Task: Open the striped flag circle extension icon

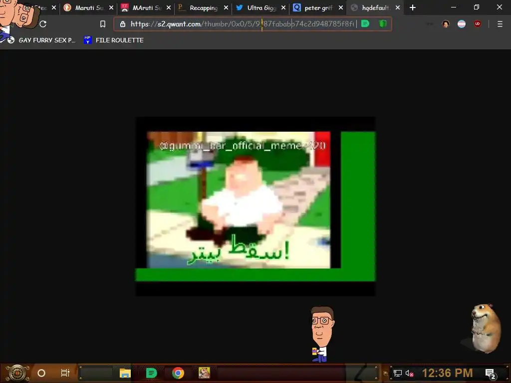Action: pos(462,24)
